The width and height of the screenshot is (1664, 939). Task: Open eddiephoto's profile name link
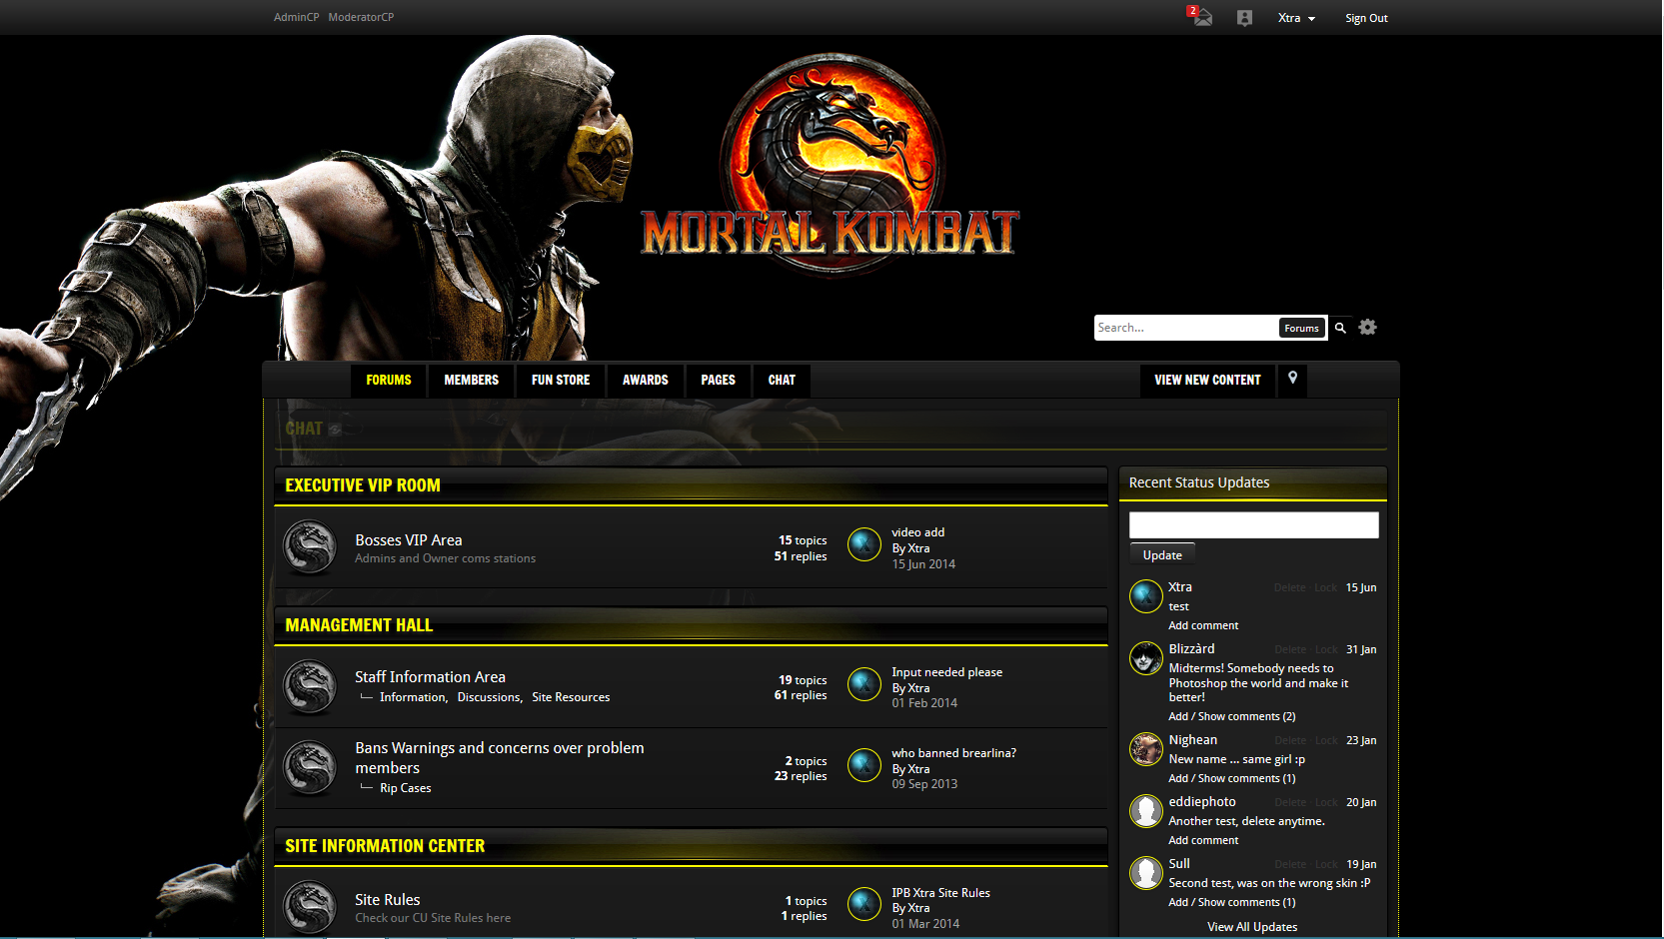point(1202,802)
